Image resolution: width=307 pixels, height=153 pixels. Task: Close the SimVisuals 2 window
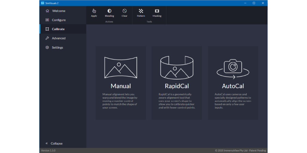[x=263, y=3]
